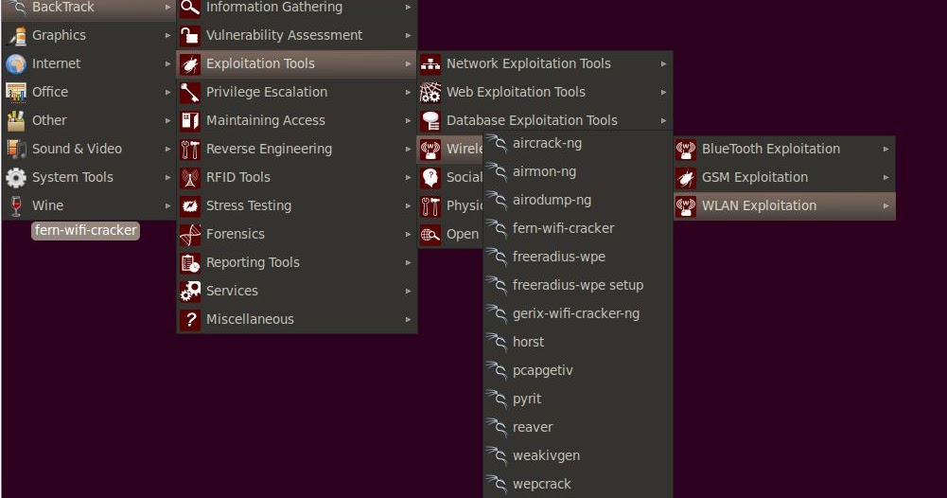Image resolution: width=947 pixels, height=498 pixels.
Task: Expand the Miscellaneous submenu arrow
Action: [409, 319]
